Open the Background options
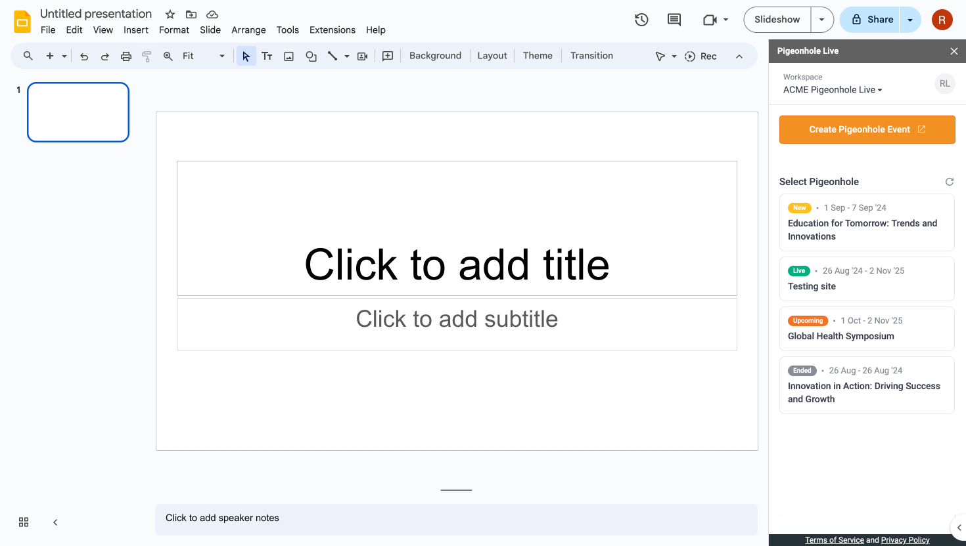966x546 pixels. click(x=435, y=56)
